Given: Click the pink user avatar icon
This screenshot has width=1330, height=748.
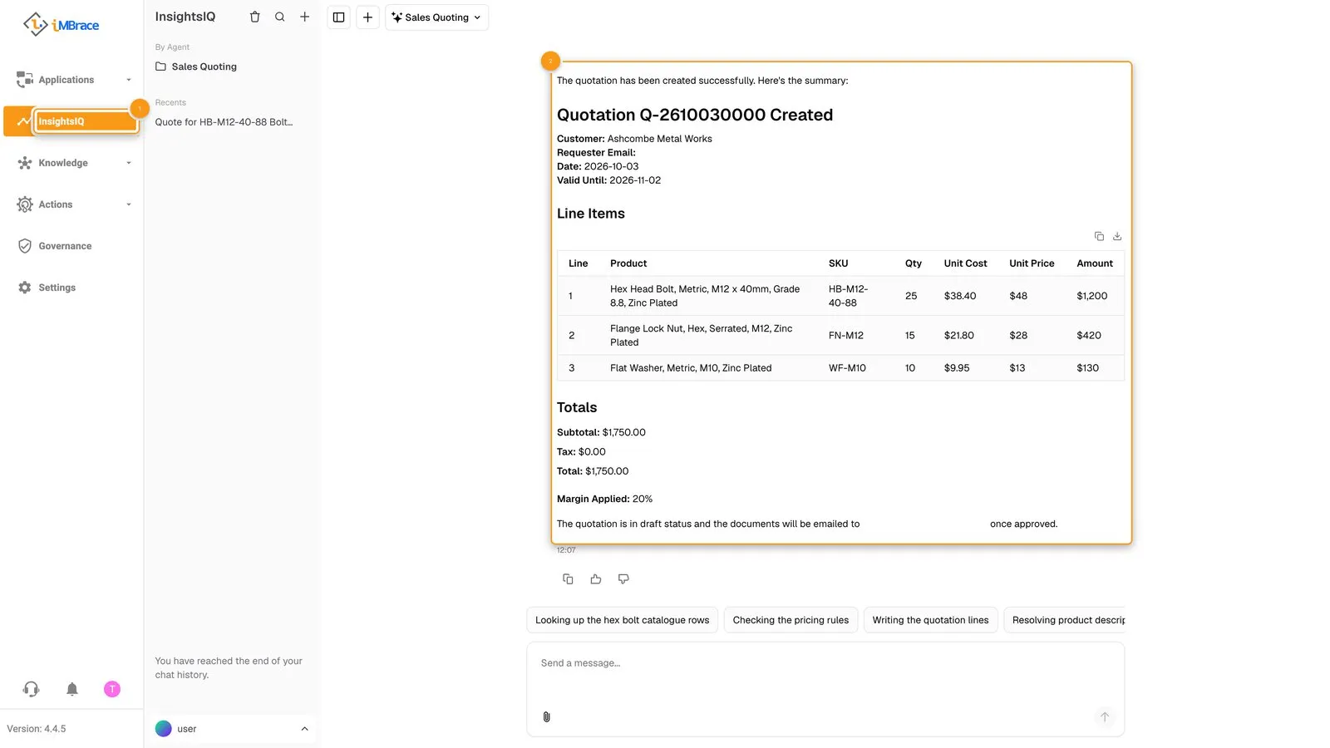Looking at the screenshot, I should coord(112,689).
